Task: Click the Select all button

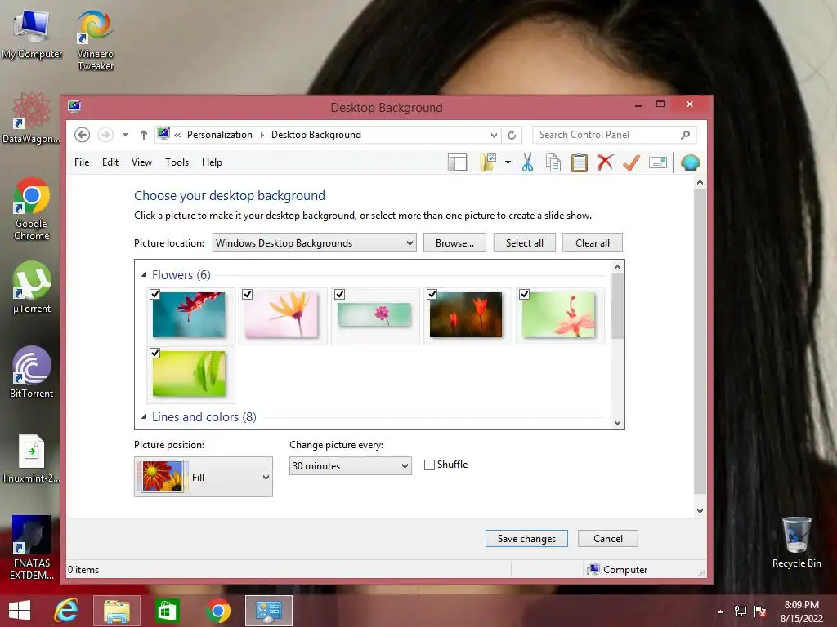Action: pos(524,243)
